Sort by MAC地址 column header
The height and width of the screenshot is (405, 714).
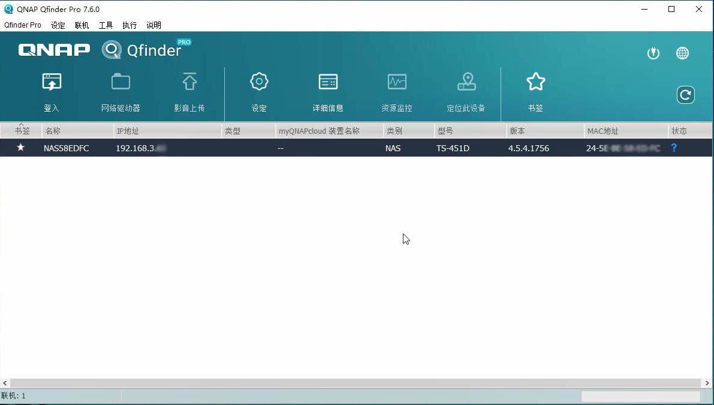pos(626,131)
